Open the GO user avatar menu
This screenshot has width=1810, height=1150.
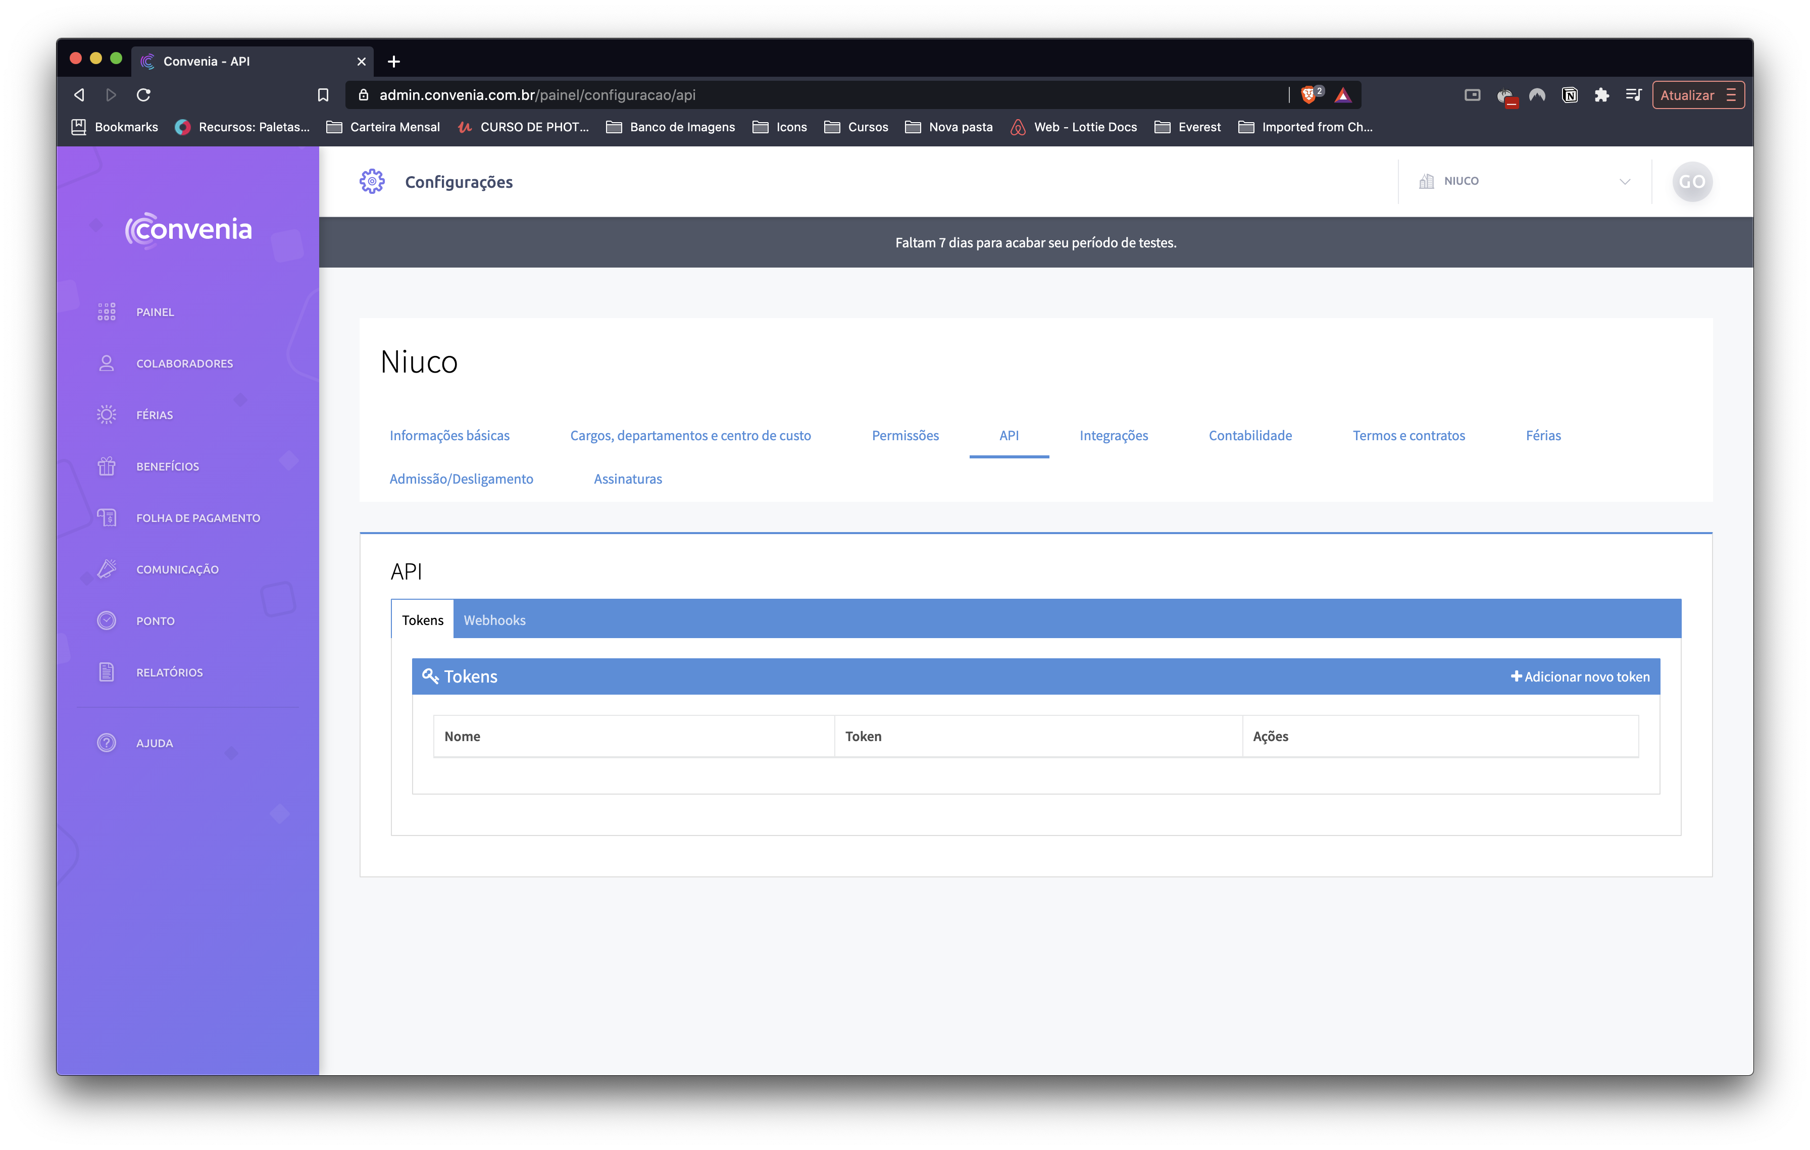(x=1691, y=182)
